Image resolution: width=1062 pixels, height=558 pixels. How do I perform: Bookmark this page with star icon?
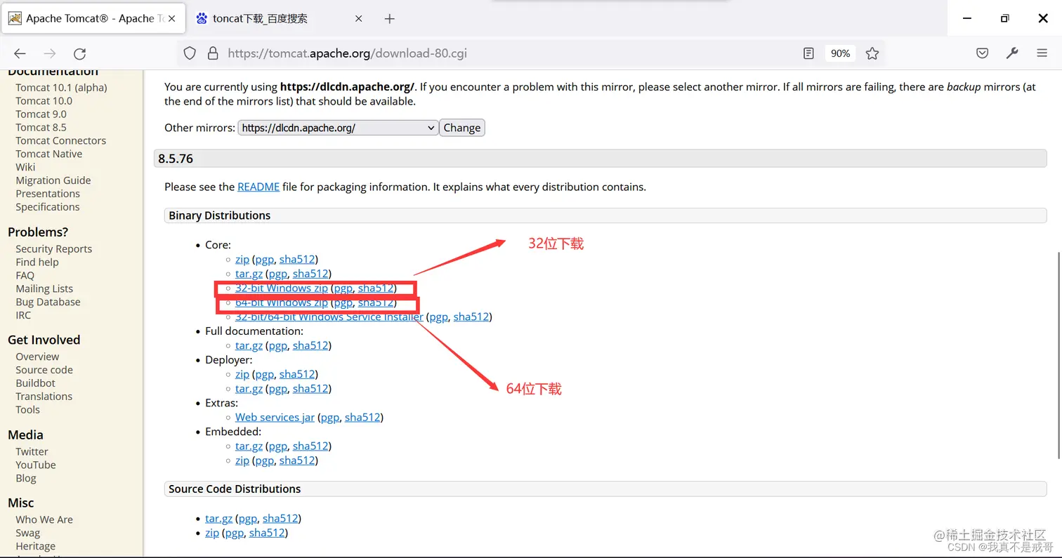click(x=872, y=53)
